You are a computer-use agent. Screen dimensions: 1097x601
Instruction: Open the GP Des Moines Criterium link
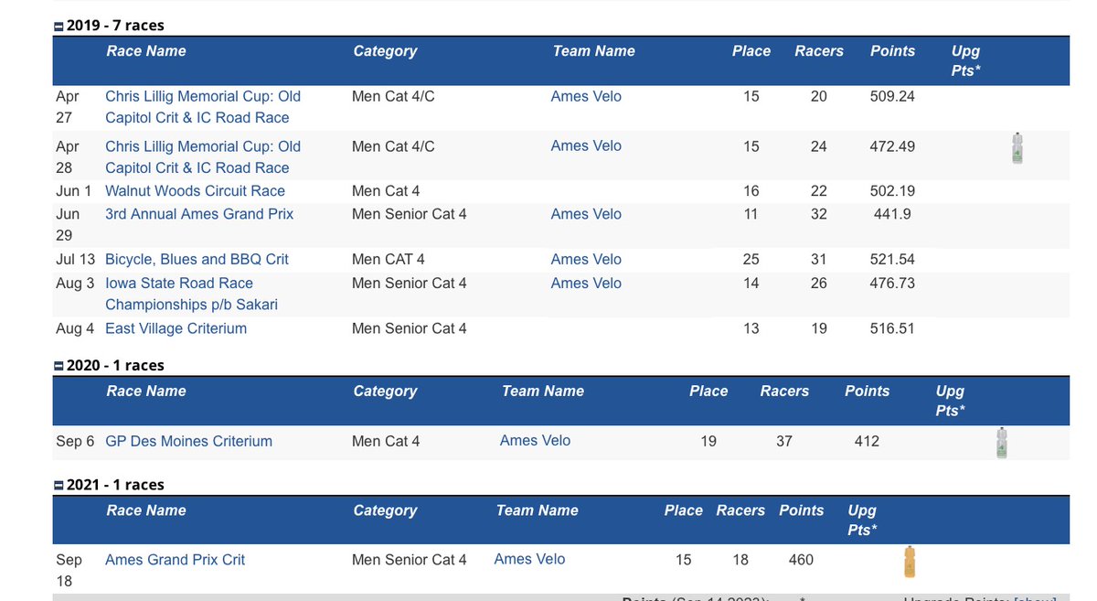click(188, 441)
